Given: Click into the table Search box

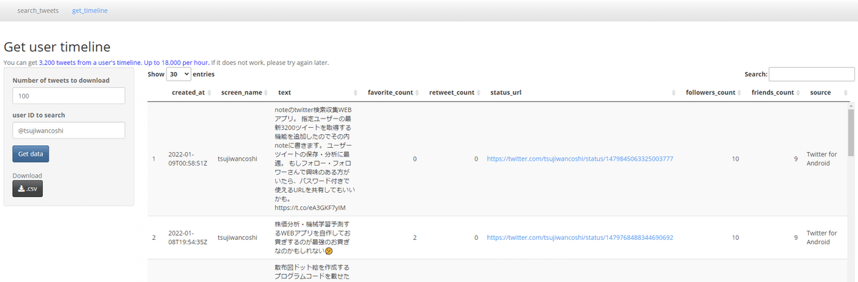Looking at the screenshot, I should click(x=812, y=74).
